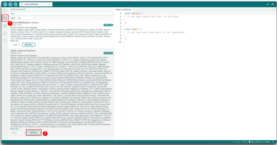This screenshot has height=145, width=277.
Task: Install the Arduino AVR Boards package
Action: (x=28, y=45)
